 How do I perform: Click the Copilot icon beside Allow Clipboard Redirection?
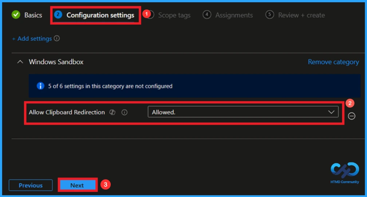[113, 112]
